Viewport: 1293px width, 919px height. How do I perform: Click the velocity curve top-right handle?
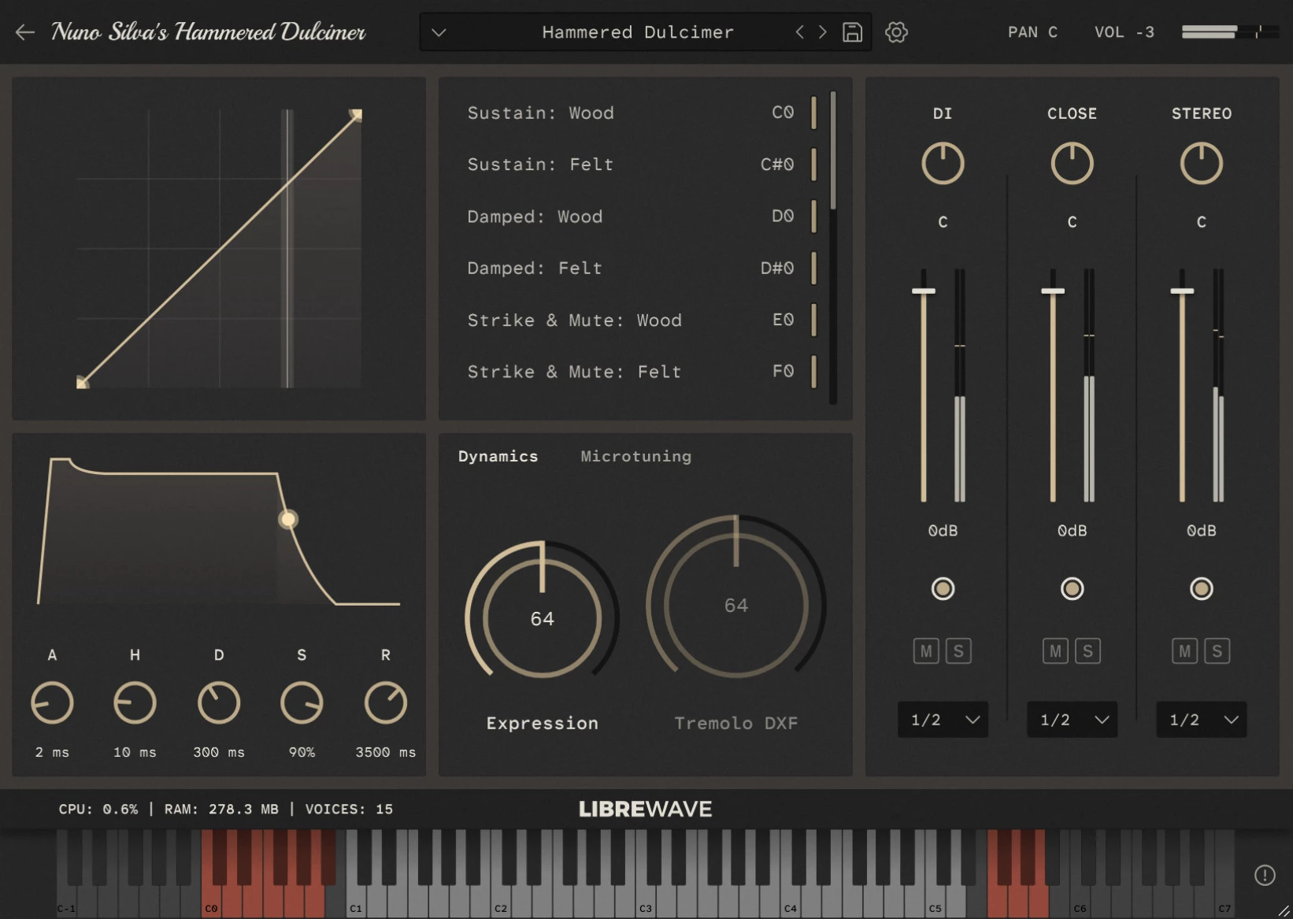pyautogui.click(x=356, y=115)
